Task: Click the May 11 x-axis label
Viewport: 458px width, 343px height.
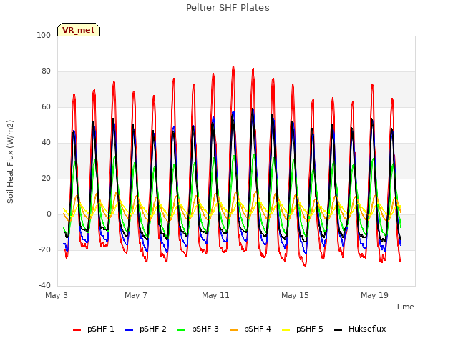Action: click(x=215, y=295)
